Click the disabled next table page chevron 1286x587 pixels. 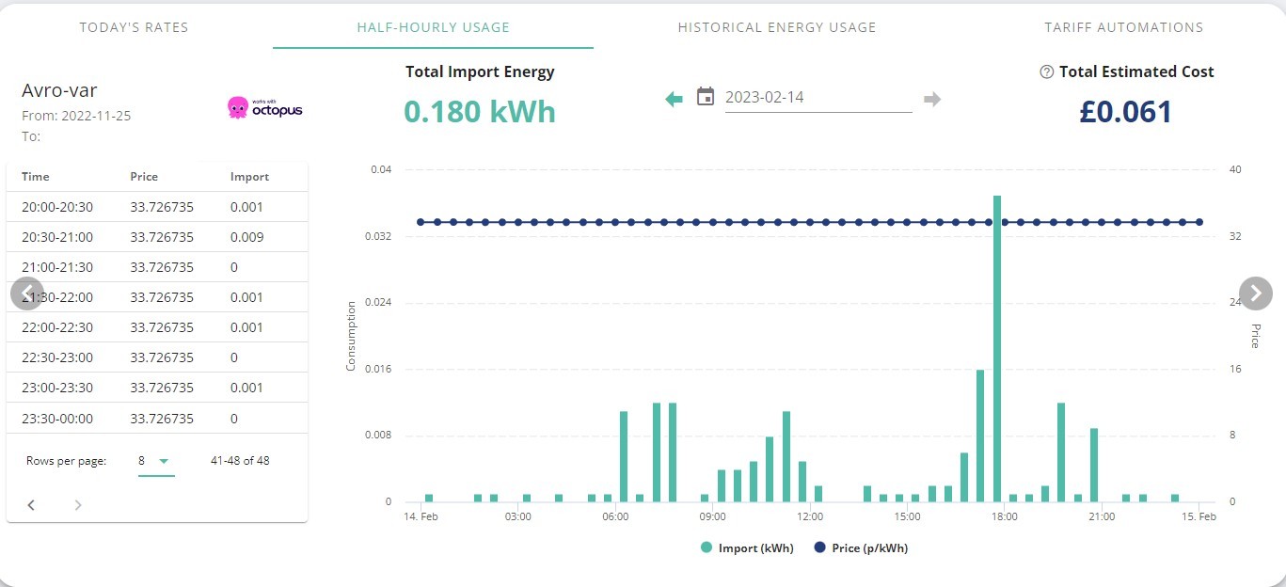[x=78, y=505]
